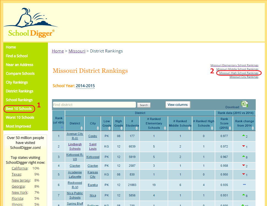Open the View columns options
Viewport: 267px width, 206px height.
click(x=178, y=105)
